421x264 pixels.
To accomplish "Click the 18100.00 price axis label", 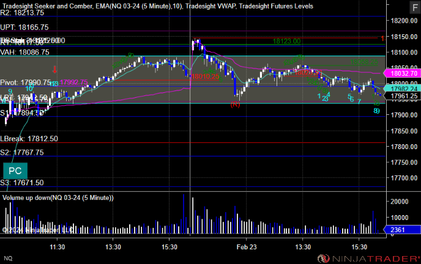I will pos(404,53).
